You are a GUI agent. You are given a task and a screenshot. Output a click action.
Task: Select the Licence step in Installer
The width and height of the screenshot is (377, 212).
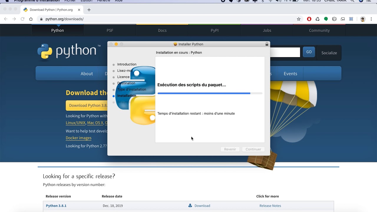point(123,77)
